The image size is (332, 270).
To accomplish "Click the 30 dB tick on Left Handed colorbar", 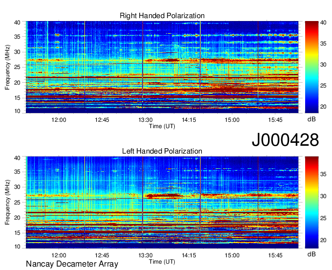I will point(323,196).
